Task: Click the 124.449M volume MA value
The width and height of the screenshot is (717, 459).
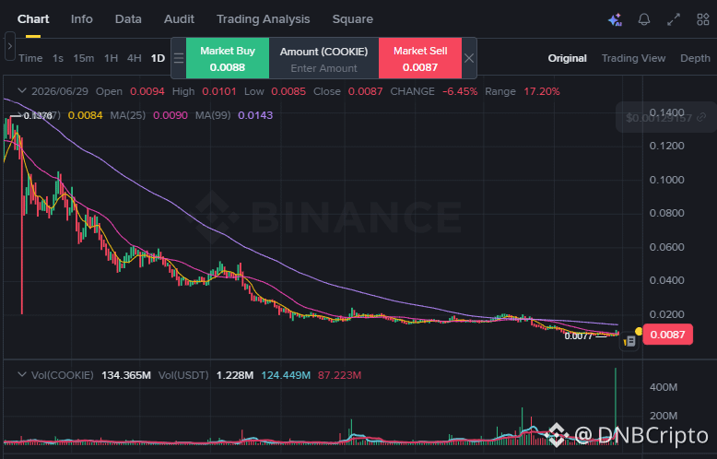Action: (x=286, y=375)
